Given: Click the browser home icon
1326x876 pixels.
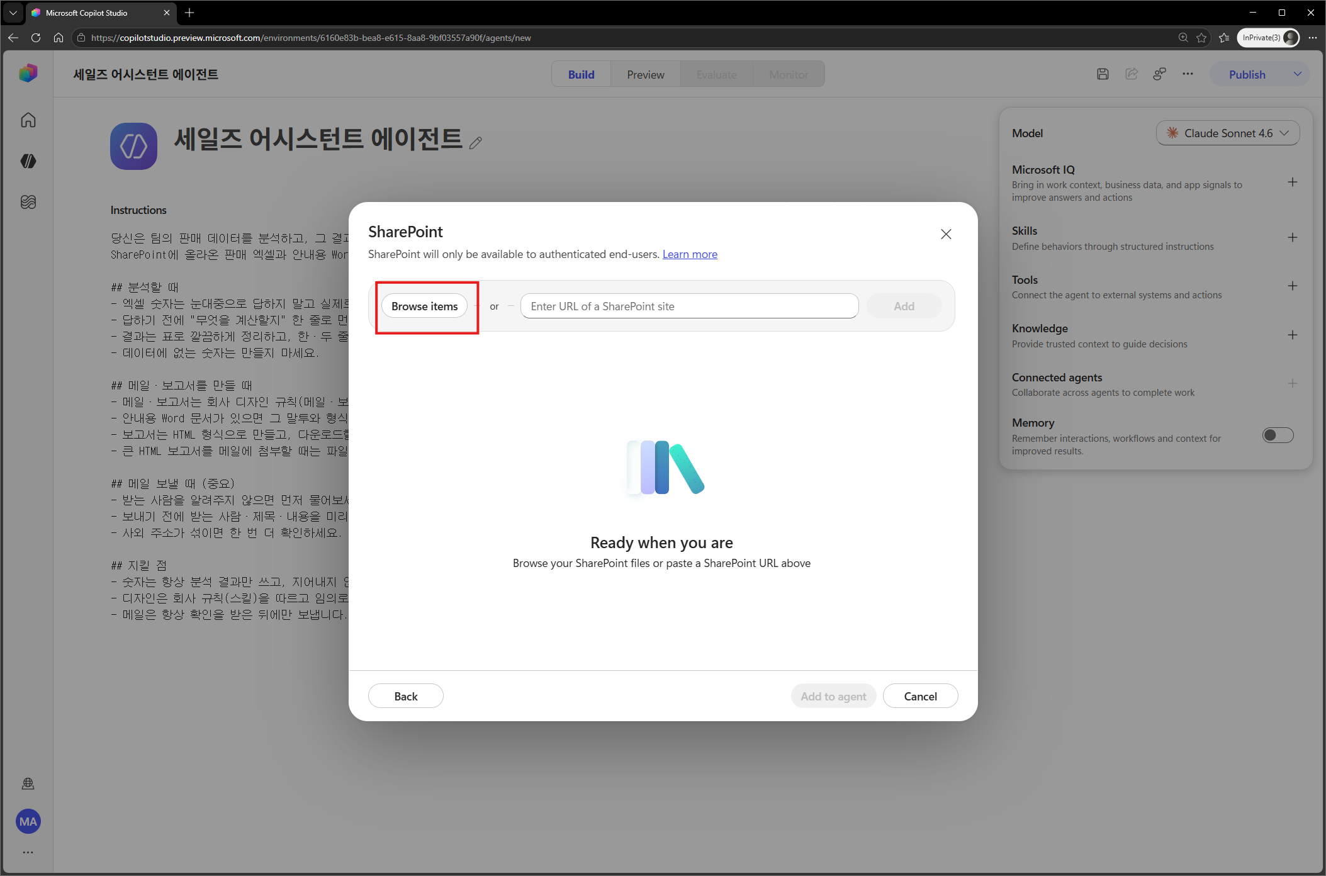Looking at the screenshot, I should click(59, 38).
